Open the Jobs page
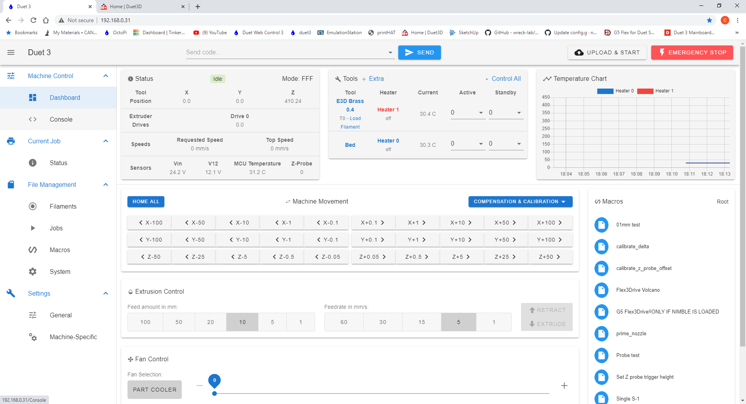The image size is (746, 404). point(58,228)
